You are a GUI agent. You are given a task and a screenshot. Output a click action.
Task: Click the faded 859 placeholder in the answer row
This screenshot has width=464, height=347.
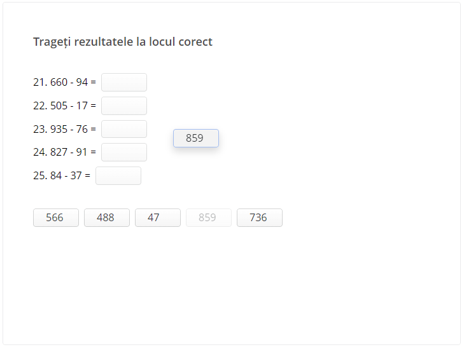[209, 218]
